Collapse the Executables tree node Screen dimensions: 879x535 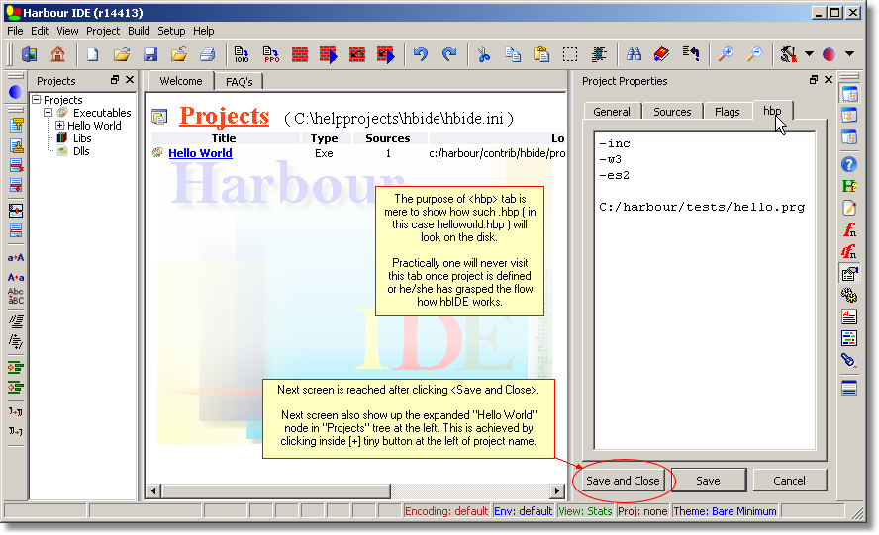point(48,113)
